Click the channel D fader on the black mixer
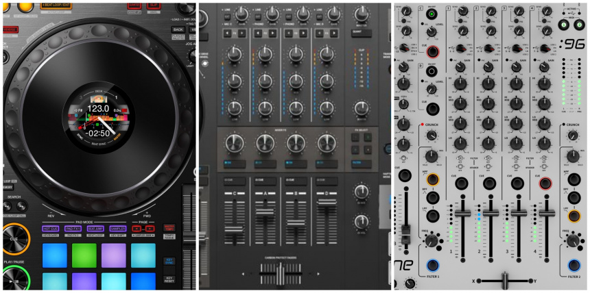Screen dimensions: 590x293 click(327, 203)
